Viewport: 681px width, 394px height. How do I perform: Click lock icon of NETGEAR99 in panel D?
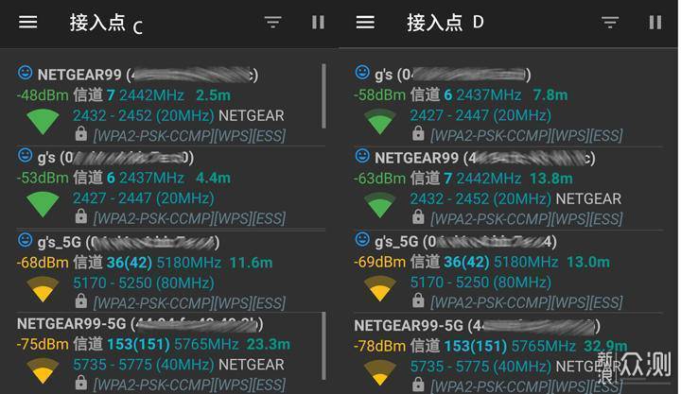click(418, 216)
